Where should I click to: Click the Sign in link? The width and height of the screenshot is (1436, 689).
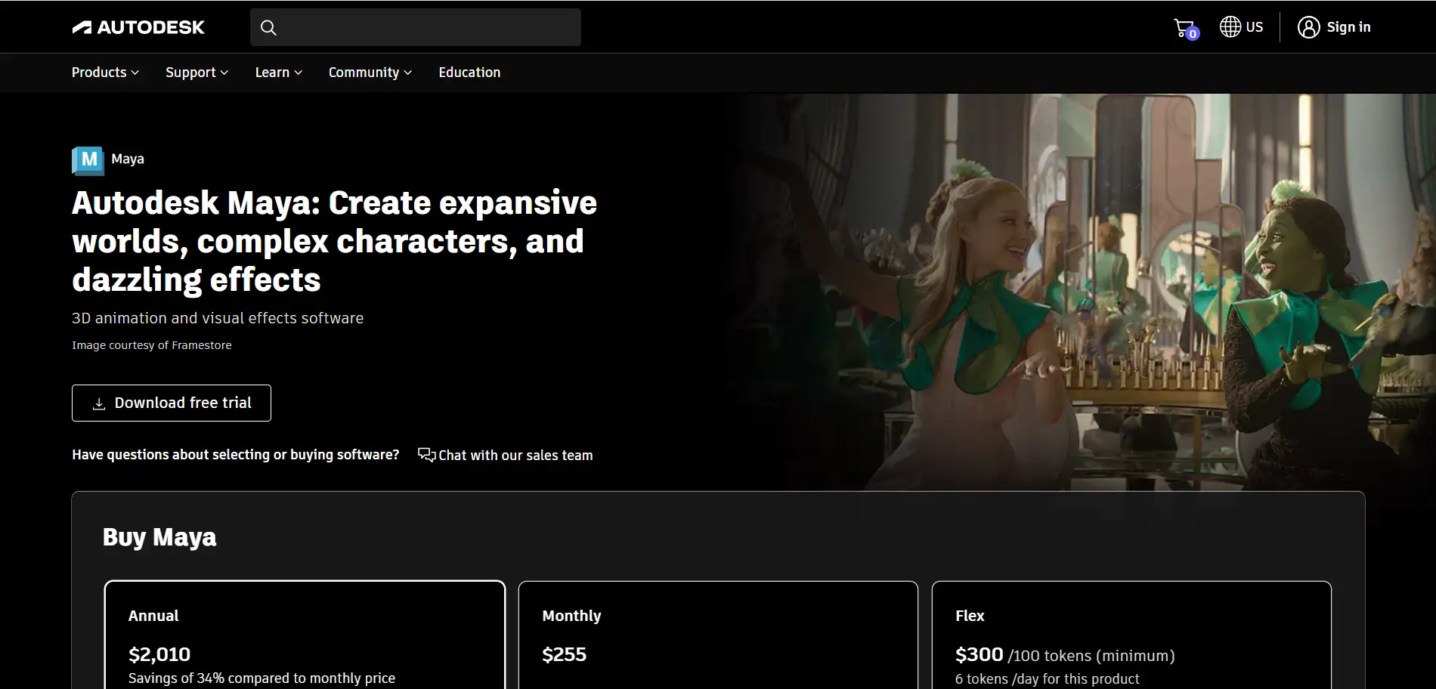[x=1348, y=27]
